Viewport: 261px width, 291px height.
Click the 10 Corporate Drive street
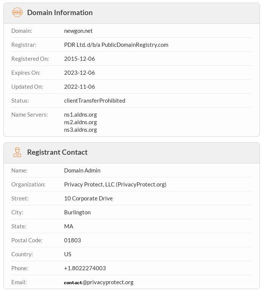[x=88, y=199]
